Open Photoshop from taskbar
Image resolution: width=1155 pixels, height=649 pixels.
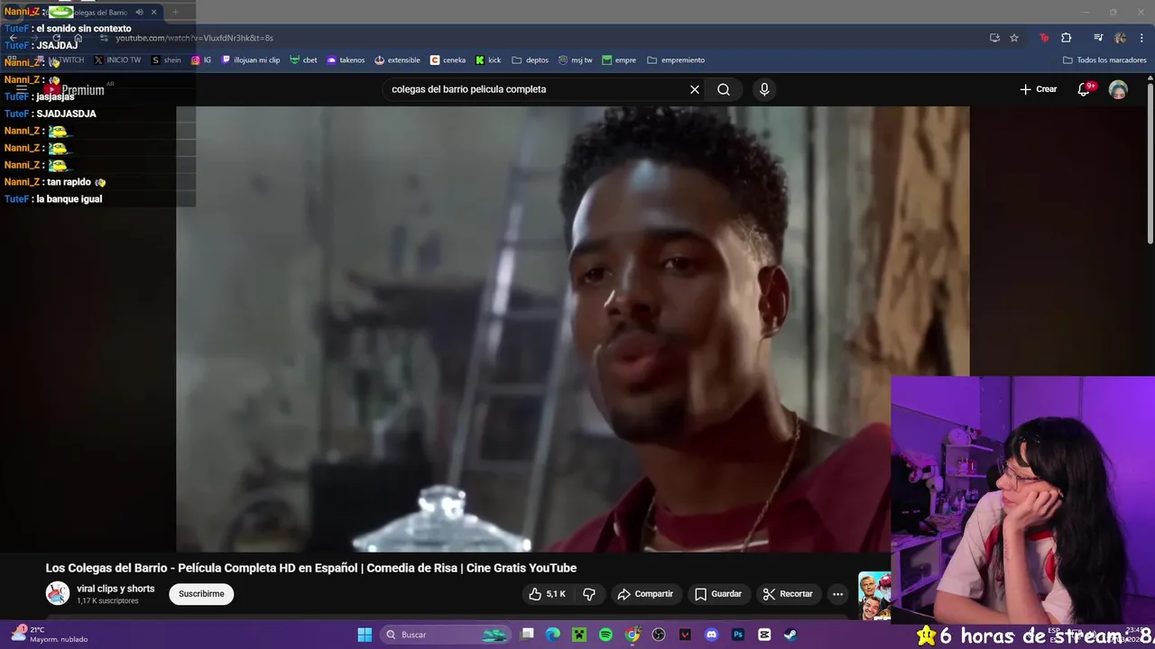click(x=738, y=635)
